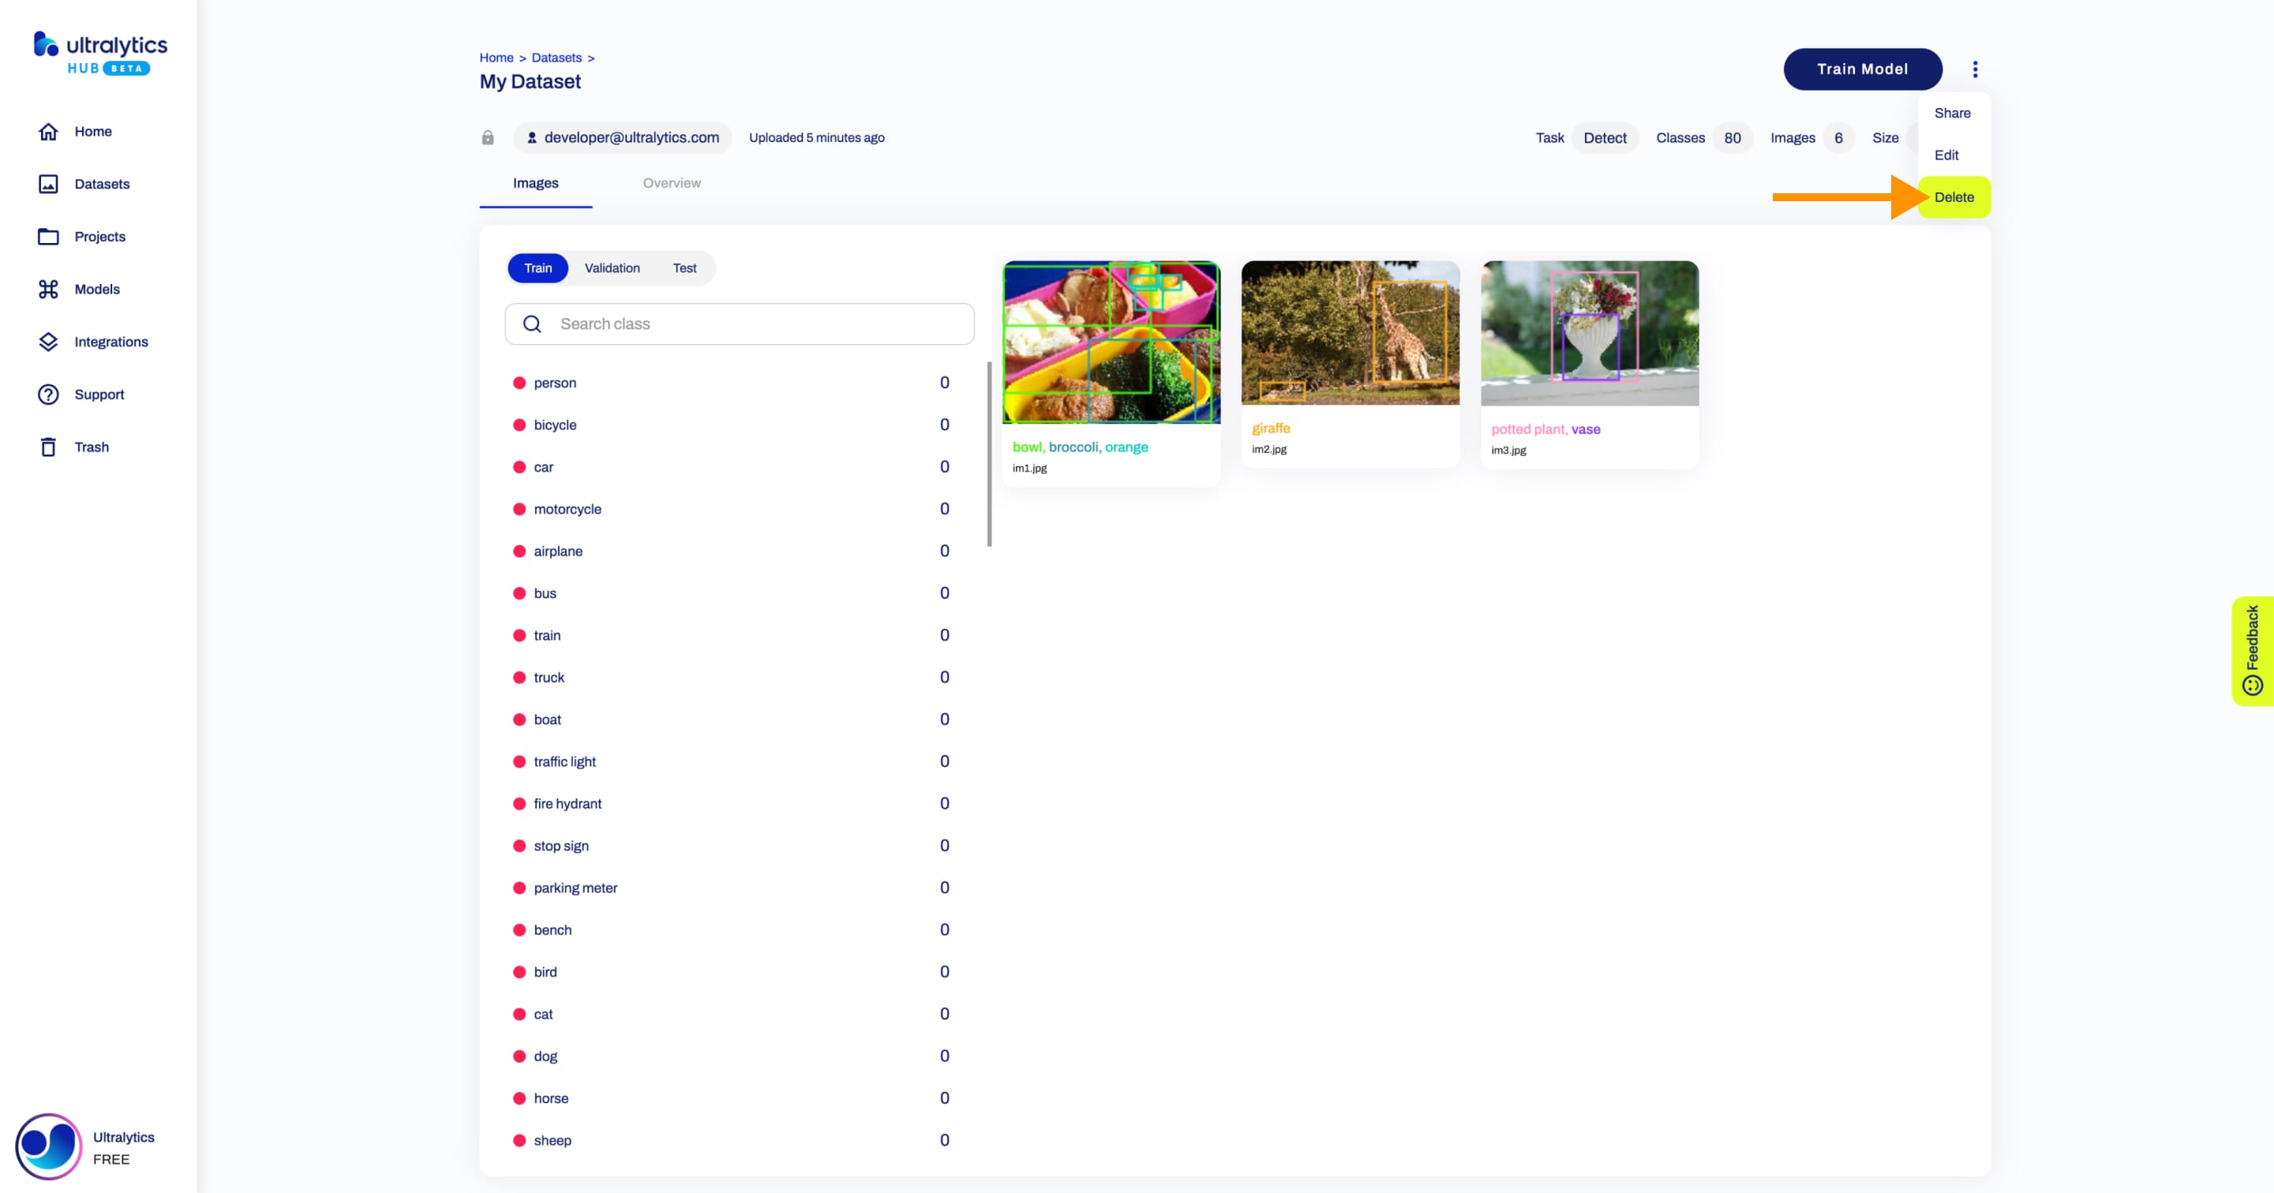
Task: Click the lock icon next to developer email
Action: click(487, 137)
